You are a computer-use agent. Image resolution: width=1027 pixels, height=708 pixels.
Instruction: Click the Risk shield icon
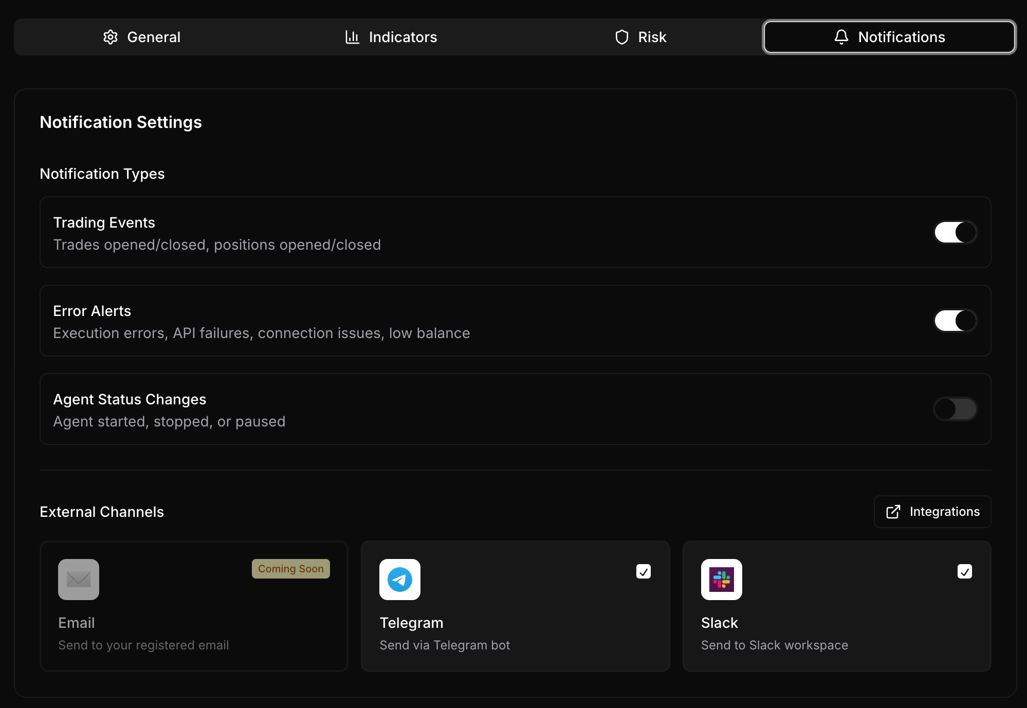(x=622, y=36)
